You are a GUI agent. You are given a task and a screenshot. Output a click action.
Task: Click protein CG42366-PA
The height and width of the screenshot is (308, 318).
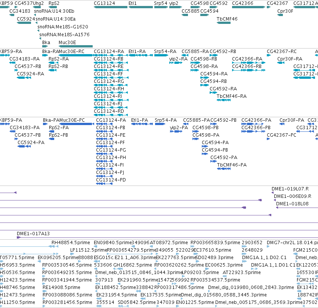point(252,124)
